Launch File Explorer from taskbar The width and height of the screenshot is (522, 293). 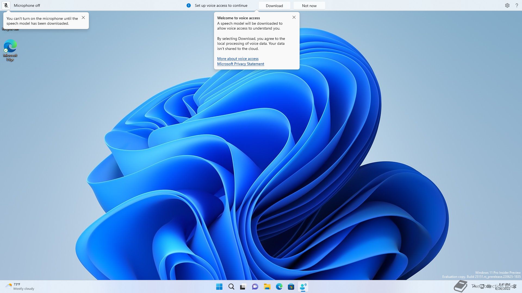[x=267, y=287]
